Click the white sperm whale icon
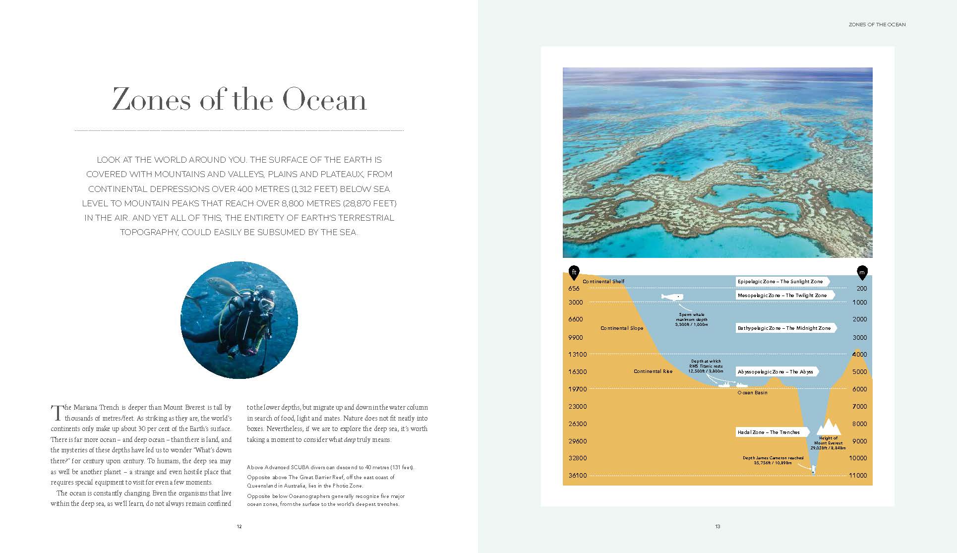The width and height of the screenshot is (957, 553). point(672,297)
